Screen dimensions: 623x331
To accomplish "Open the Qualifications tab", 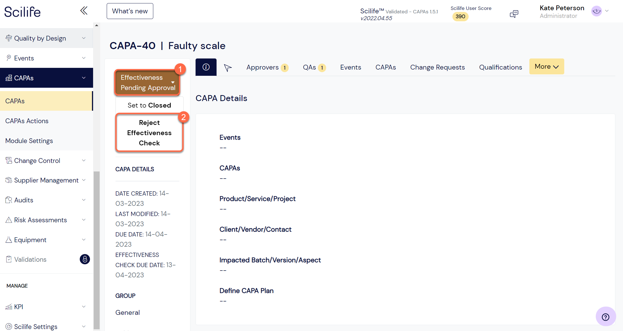I will point(500,67).
